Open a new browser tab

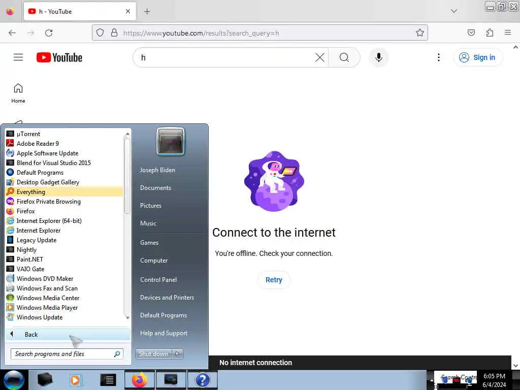click(147, 12)
